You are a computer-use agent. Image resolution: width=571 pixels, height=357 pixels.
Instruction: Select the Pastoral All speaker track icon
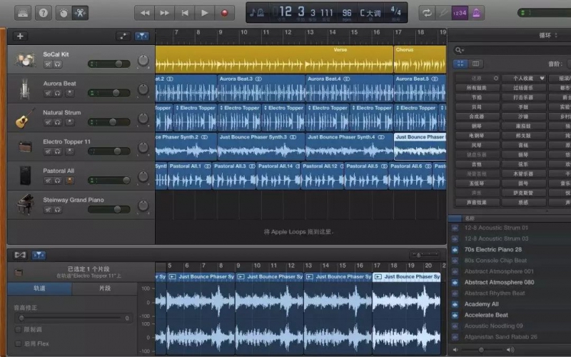pyautogui.click(x=25, y=176)
